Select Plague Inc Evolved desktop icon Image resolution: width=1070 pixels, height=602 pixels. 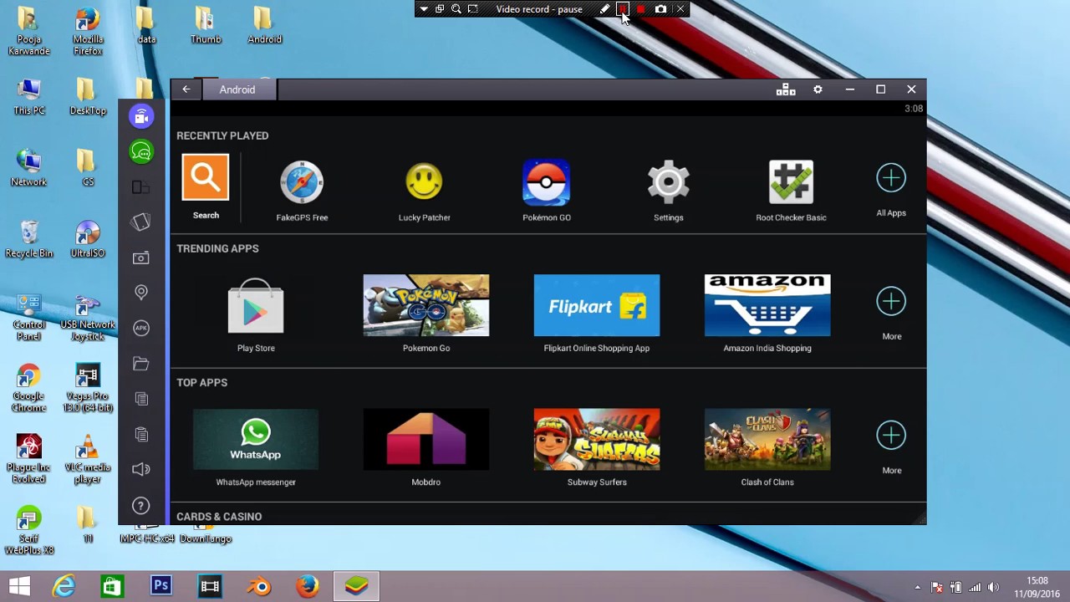28,459
